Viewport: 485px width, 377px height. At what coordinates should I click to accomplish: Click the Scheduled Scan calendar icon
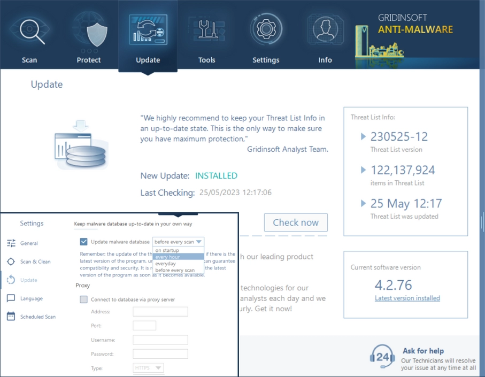(x=11, y=317)
